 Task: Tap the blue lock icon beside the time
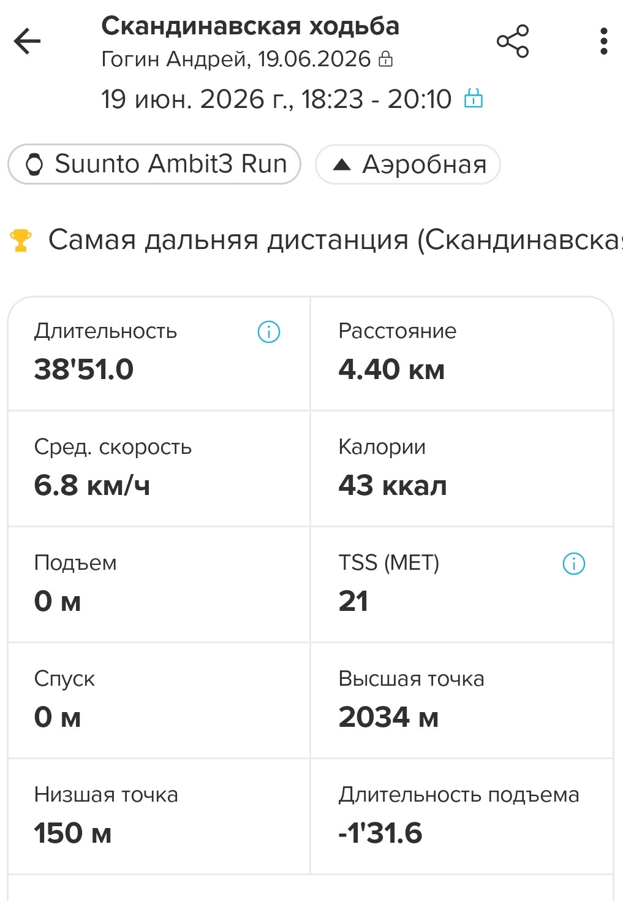tap(474, 98)
